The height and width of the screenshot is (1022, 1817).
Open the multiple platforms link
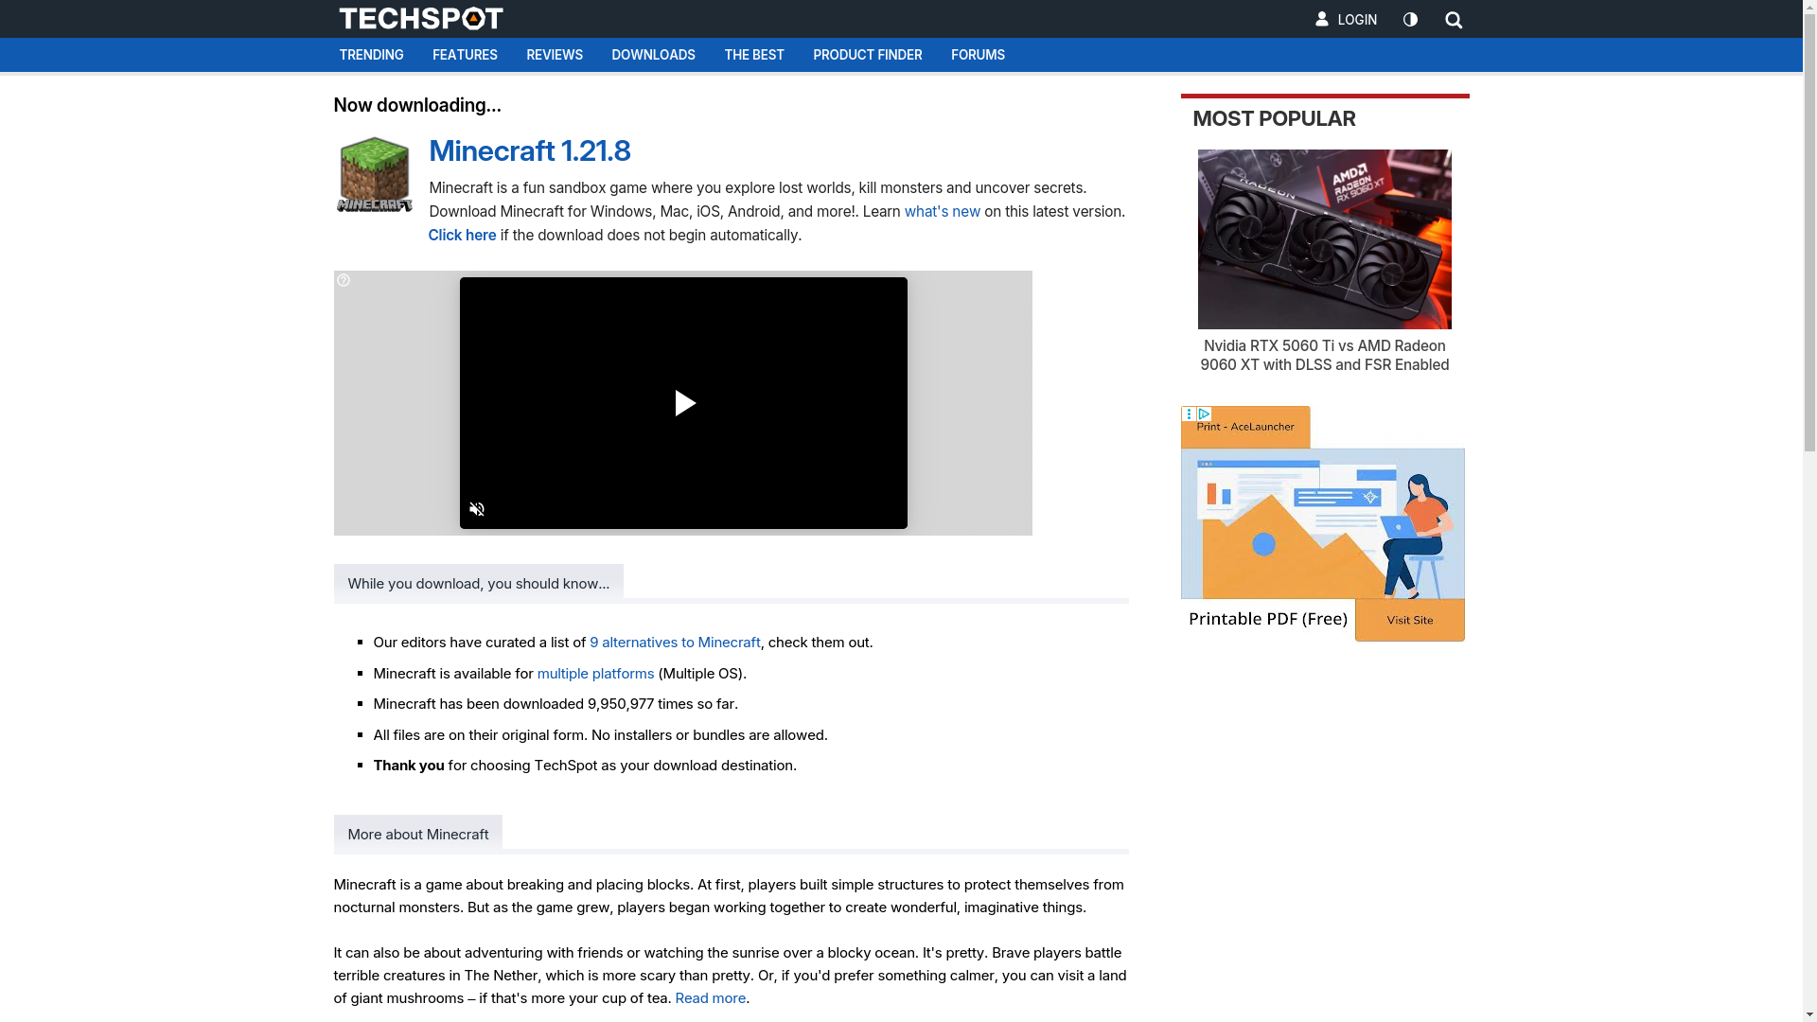pos(595,674)
